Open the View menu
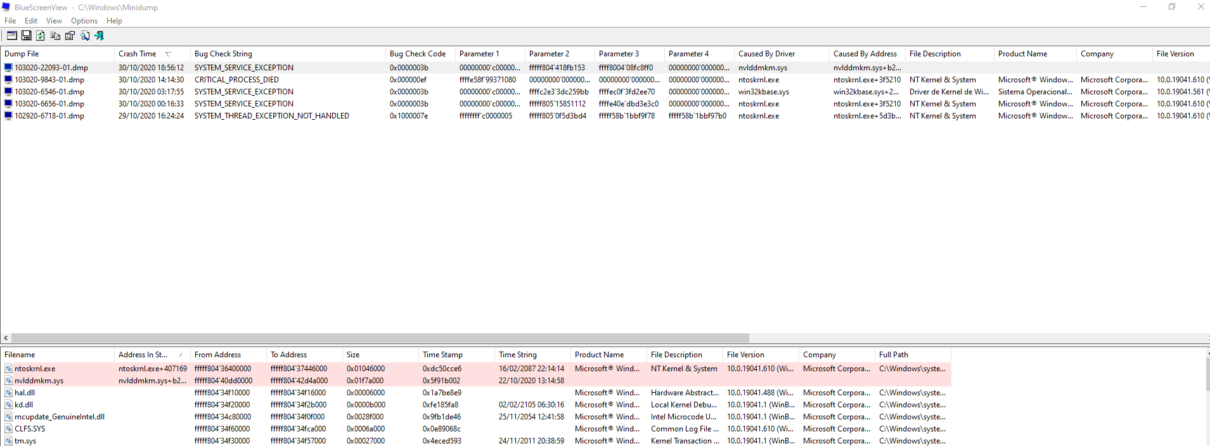1210x446 pixels. [x=54, y=21]
